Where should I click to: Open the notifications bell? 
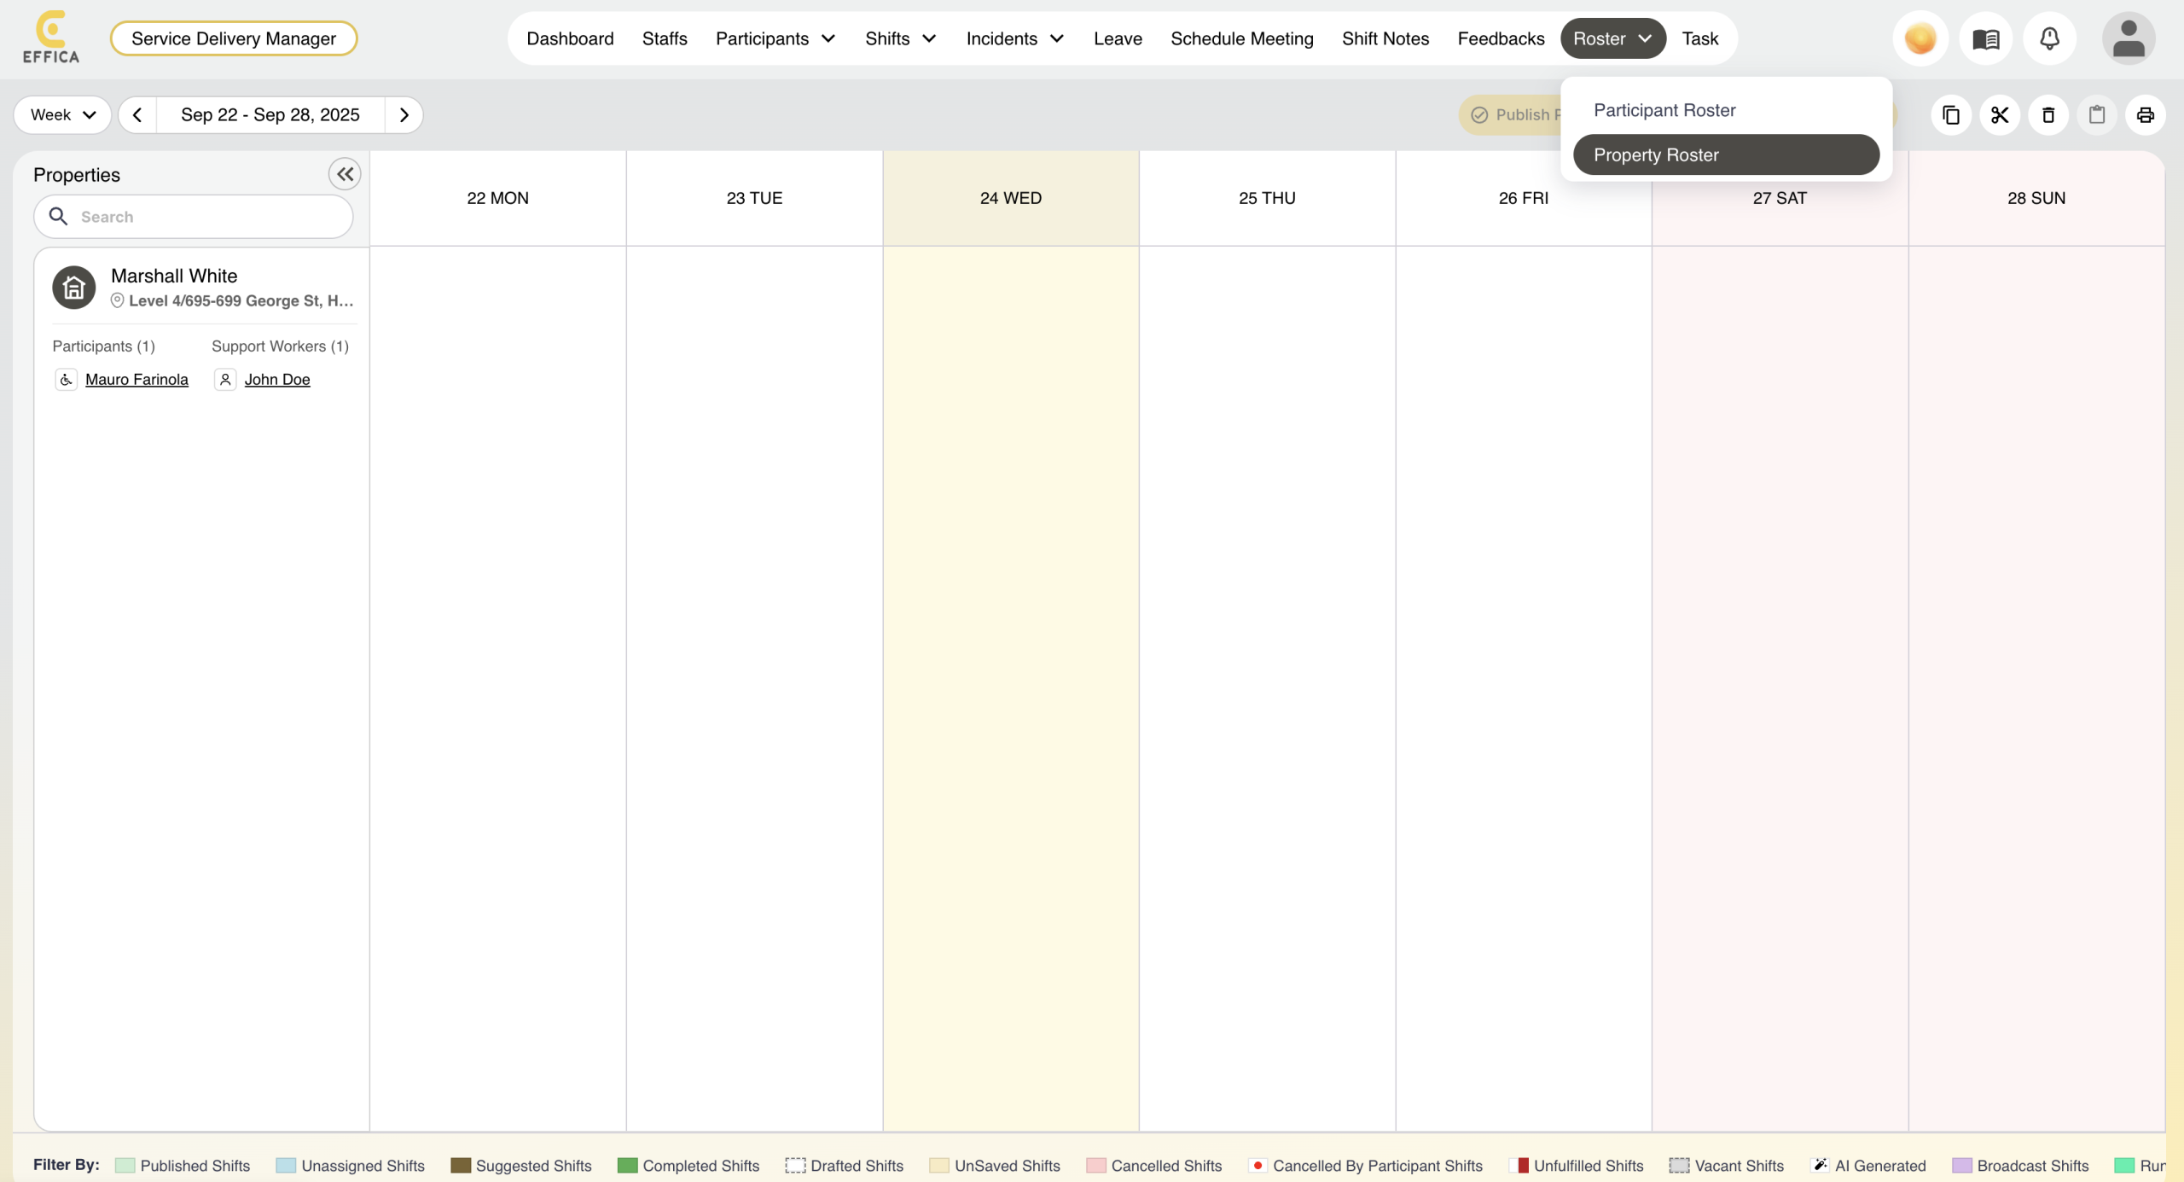coord(2049,38)
